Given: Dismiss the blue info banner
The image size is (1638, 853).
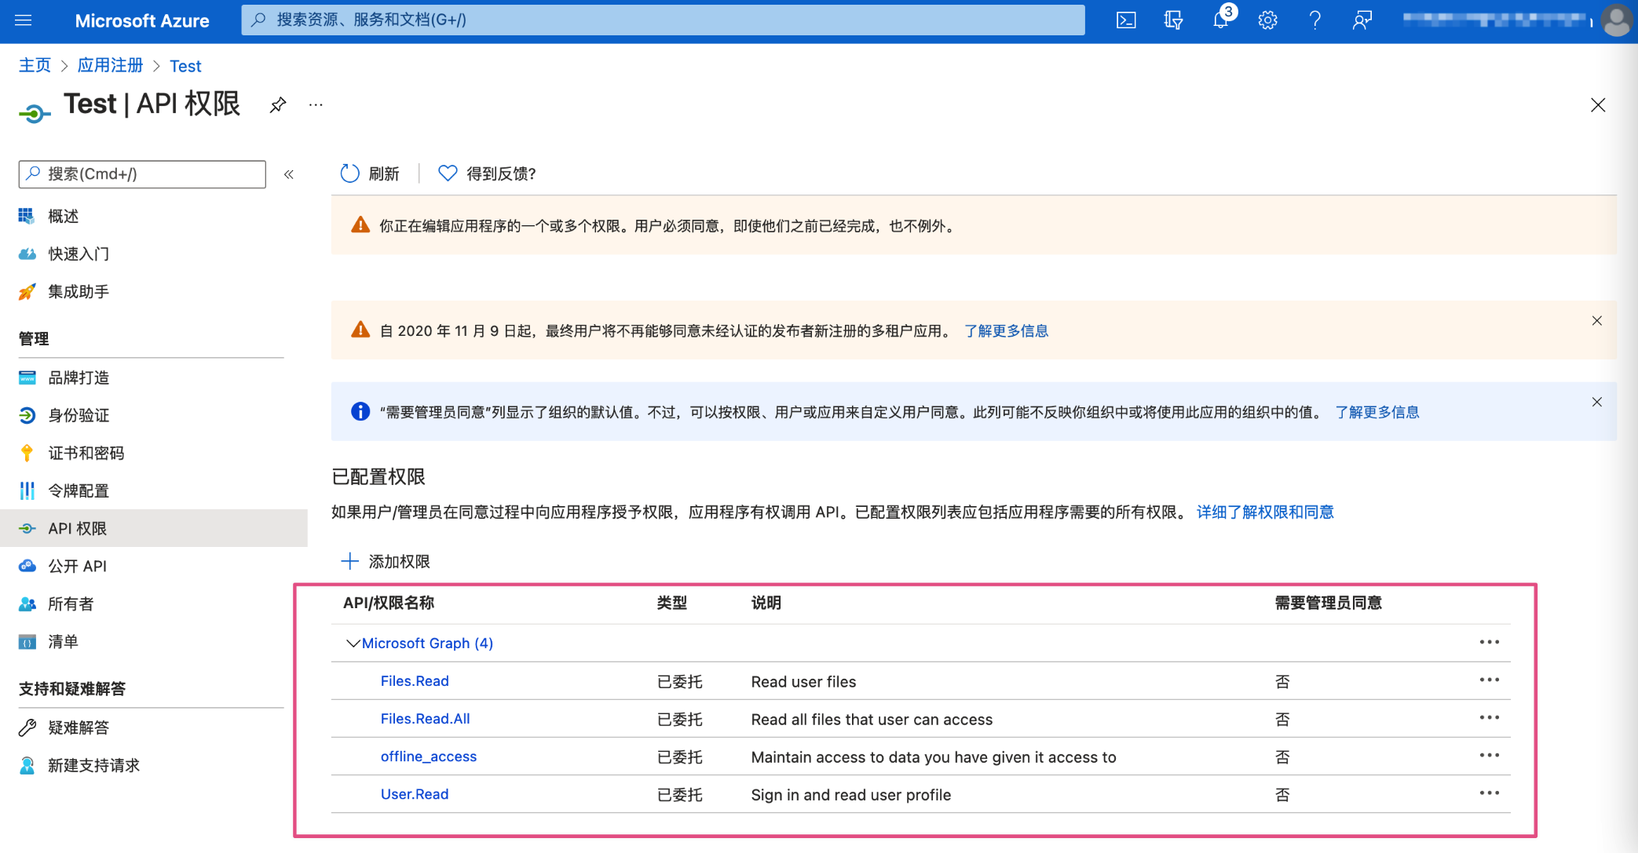Looking at the screenshot, I should 1596,403.
